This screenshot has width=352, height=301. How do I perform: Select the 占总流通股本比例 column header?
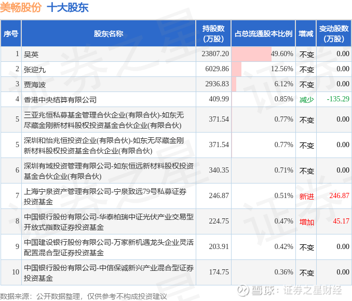click(x=263, y=33)
